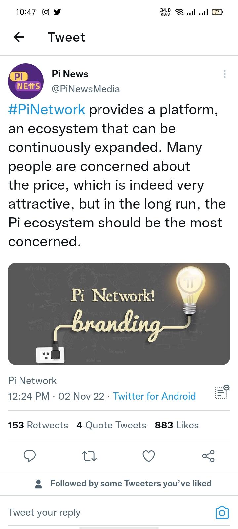Tap the reply speech bubble icon
238x529 pixels.
point(30,456)
